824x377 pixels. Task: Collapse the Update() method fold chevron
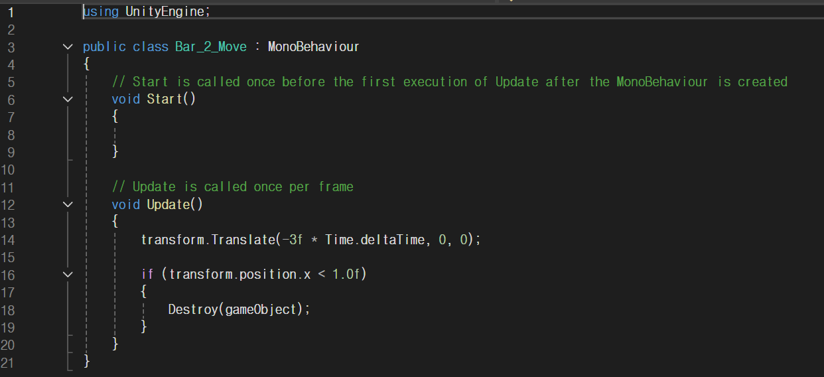pyautogui.click(x=67, y=204)
